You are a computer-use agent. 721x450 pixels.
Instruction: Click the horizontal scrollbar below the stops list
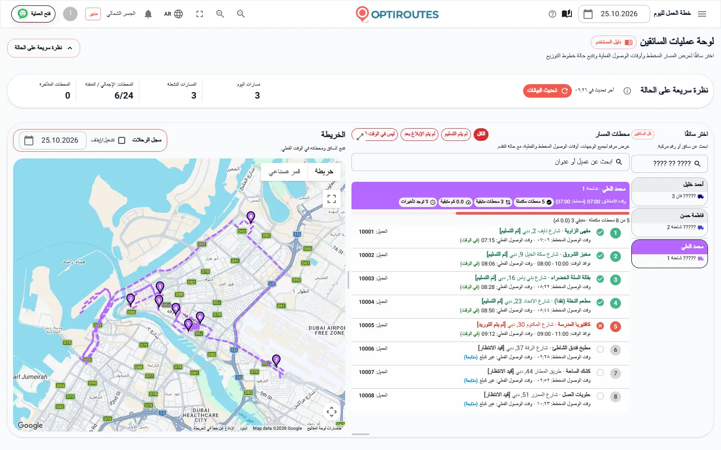pyautogui.click(x=360, y=434)
